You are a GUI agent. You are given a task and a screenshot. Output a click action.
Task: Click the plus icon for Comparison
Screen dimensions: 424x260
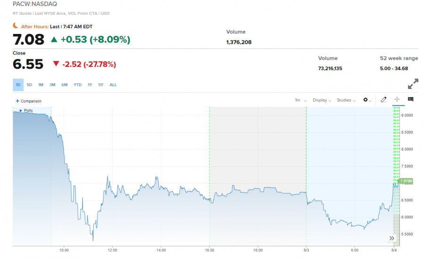pyautogui.click(x=17, y=101)
